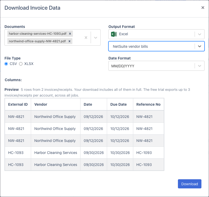The height and width of the screenshot is (197, 209).
Task: Click the External ID column header
Action: (x=18, y=104)
